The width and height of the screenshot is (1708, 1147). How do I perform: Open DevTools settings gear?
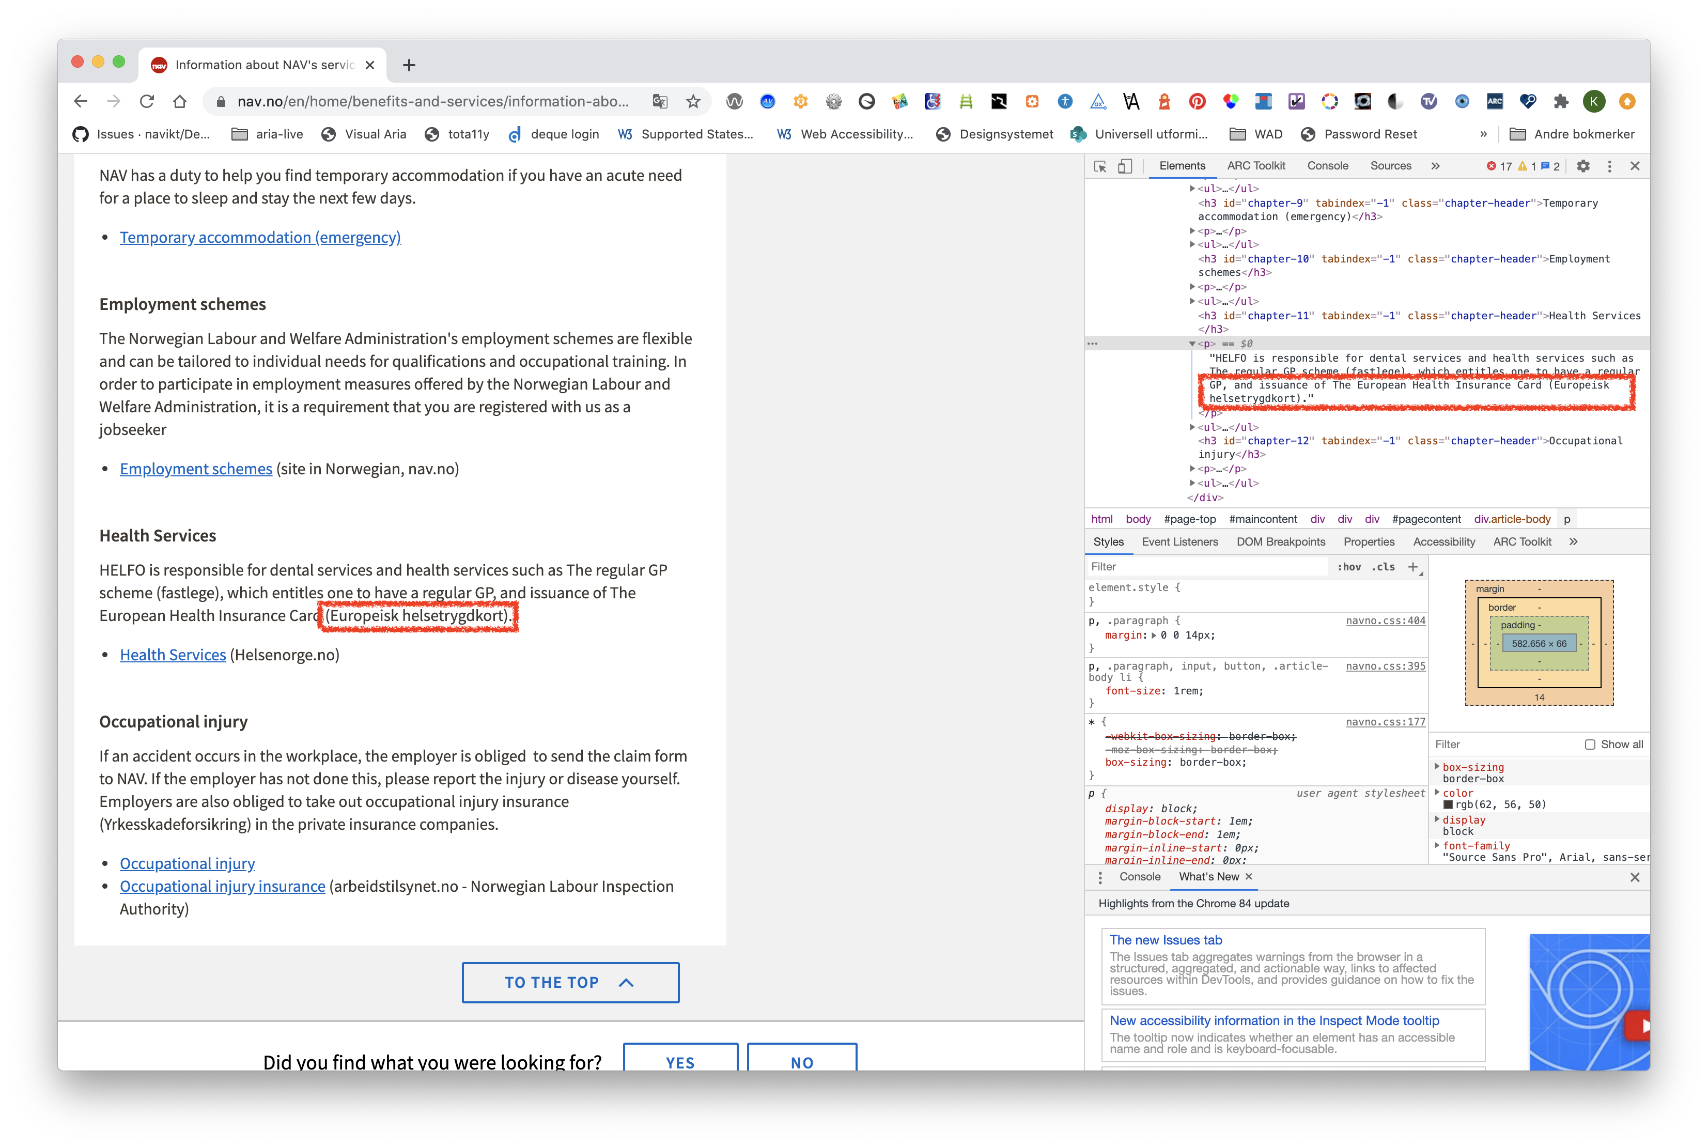point(1583,166)
